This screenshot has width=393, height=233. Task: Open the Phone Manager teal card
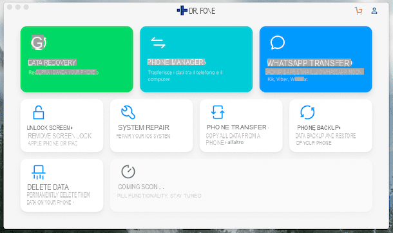click(x=196, y=59)
